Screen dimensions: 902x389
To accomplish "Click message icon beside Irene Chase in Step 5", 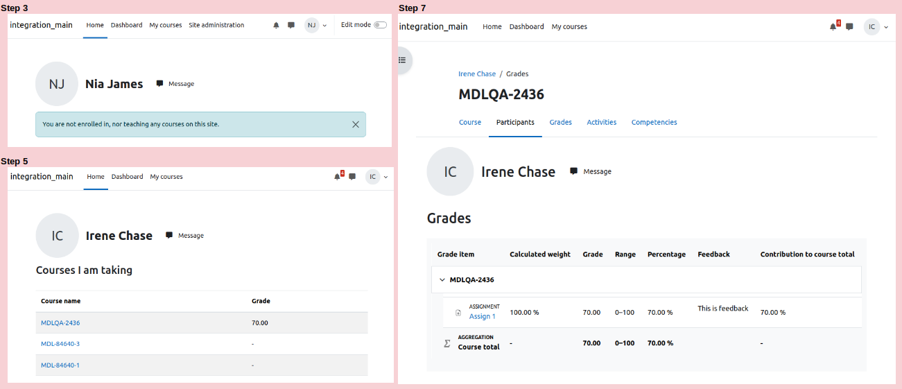I will point(169,235).
